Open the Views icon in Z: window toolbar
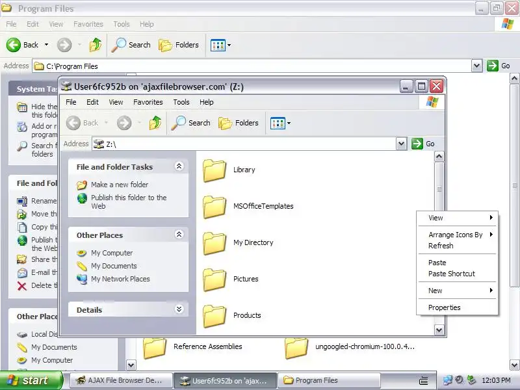This screenshot has height=390, width=520. click(x=278, y=123)
